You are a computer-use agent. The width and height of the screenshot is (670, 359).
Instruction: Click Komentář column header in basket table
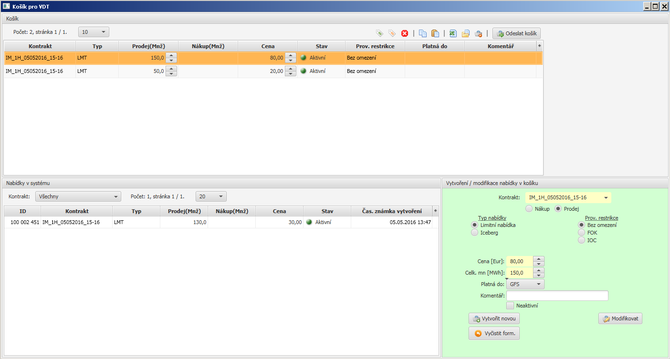coord(500,46)
